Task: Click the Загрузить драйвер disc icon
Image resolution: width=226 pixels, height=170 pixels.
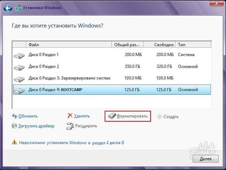Action: click(x=15, y=126)
